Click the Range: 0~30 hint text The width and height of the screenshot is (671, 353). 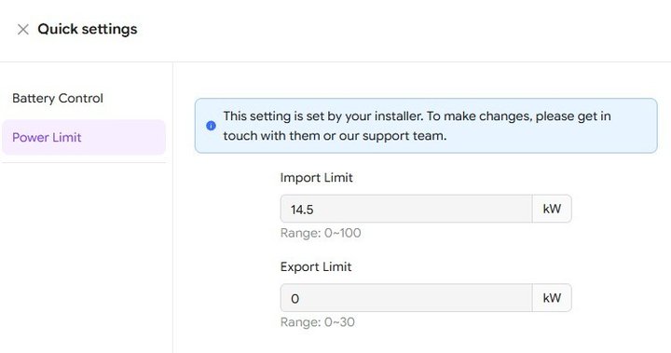click(x=318, y=322)
